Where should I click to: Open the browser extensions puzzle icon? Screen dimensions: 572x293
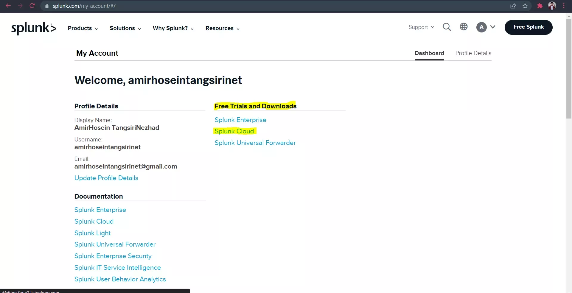tap(540, 6)
